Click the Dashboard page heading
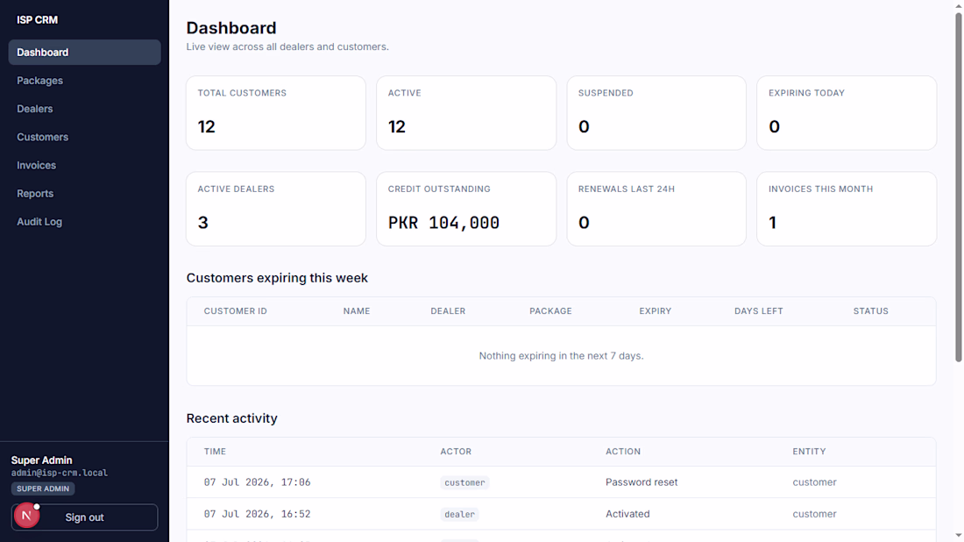Viewport: 964px width, 542px height. click(231, 28)
